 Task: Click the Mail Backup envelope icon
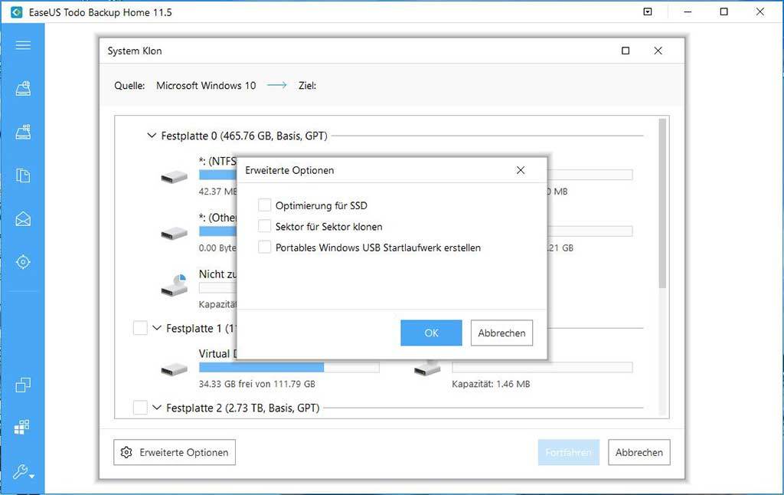pyautogui.click(x=23, y=219)
